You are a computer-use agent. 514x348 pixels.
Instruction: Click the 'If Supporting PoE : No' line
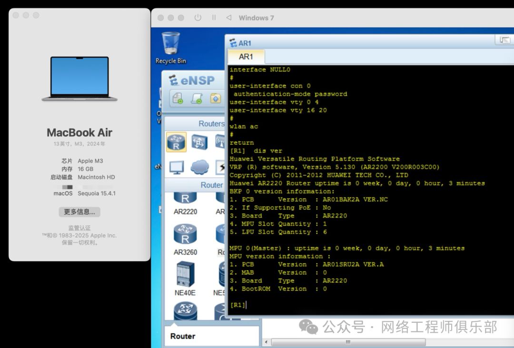[280, 208]
